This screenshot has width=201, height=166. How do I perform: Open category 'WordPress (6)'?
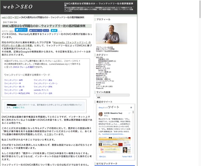(102, 74)
